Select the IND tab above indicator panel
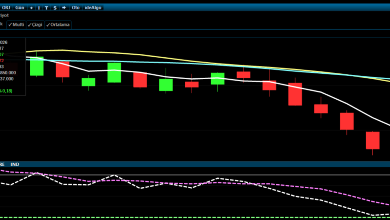 [15, 164]
